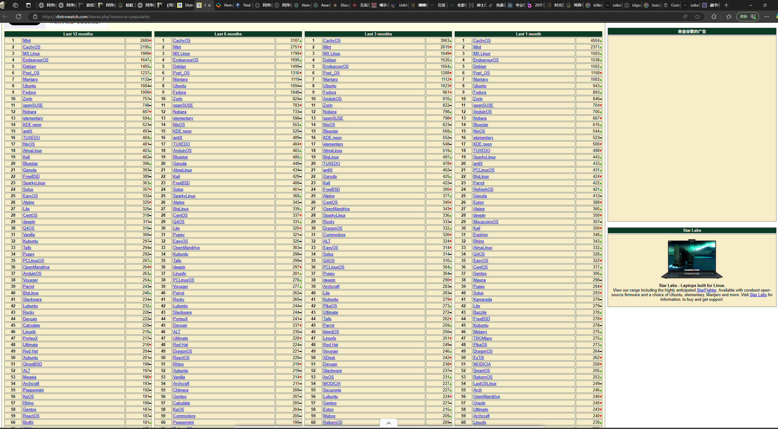
Task: Open the profile avatar menu
Action: pos(3,5)
